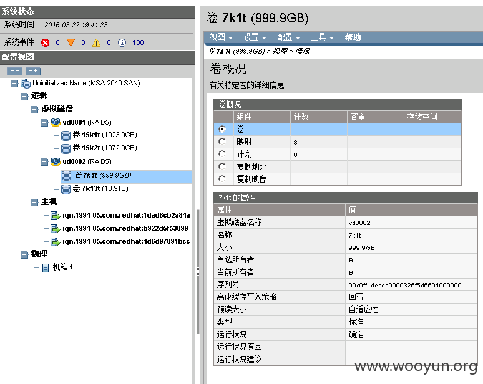Click host icon for iqn redhat:4d6d97891bcc
Viewport: 483px width, 384px height.
click(55, 242)
